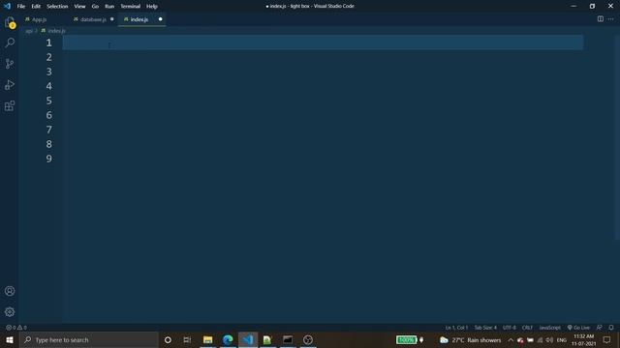Click the split editor icon
The image size is (620, 348).
(x=601, y=19)
